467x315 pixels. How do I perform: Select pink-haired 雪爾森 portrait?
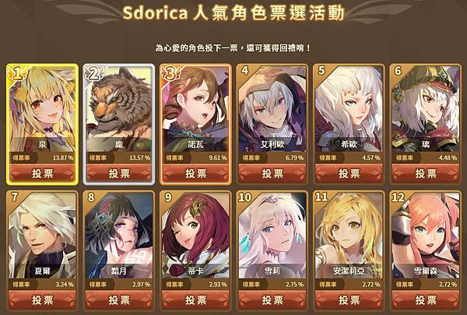pos(426,235)
